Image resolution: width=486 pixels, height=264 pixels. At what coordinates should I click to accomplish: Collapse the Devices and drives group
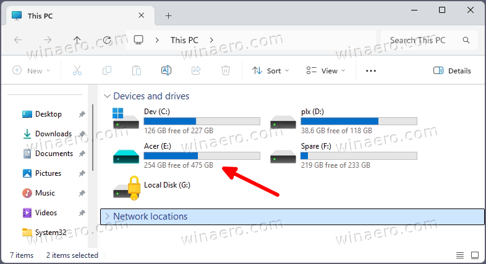click(x=107, y=96)
